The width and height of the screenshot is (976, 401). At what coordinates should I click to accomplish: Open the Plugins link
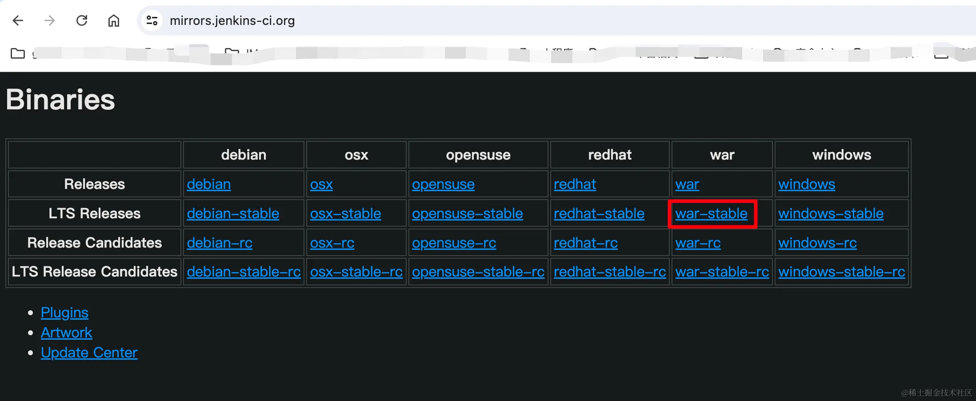point(64,313)
